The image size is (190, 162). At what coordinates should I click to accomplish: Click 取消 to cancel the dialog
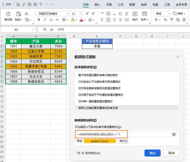(171, 153)
